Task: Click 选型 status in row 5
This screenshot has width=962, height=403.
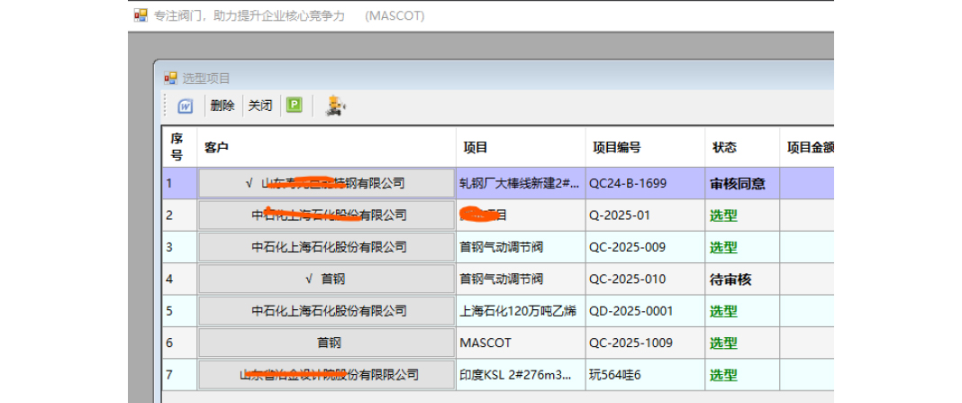Action: pyautogui.click(x=742, y=311)
